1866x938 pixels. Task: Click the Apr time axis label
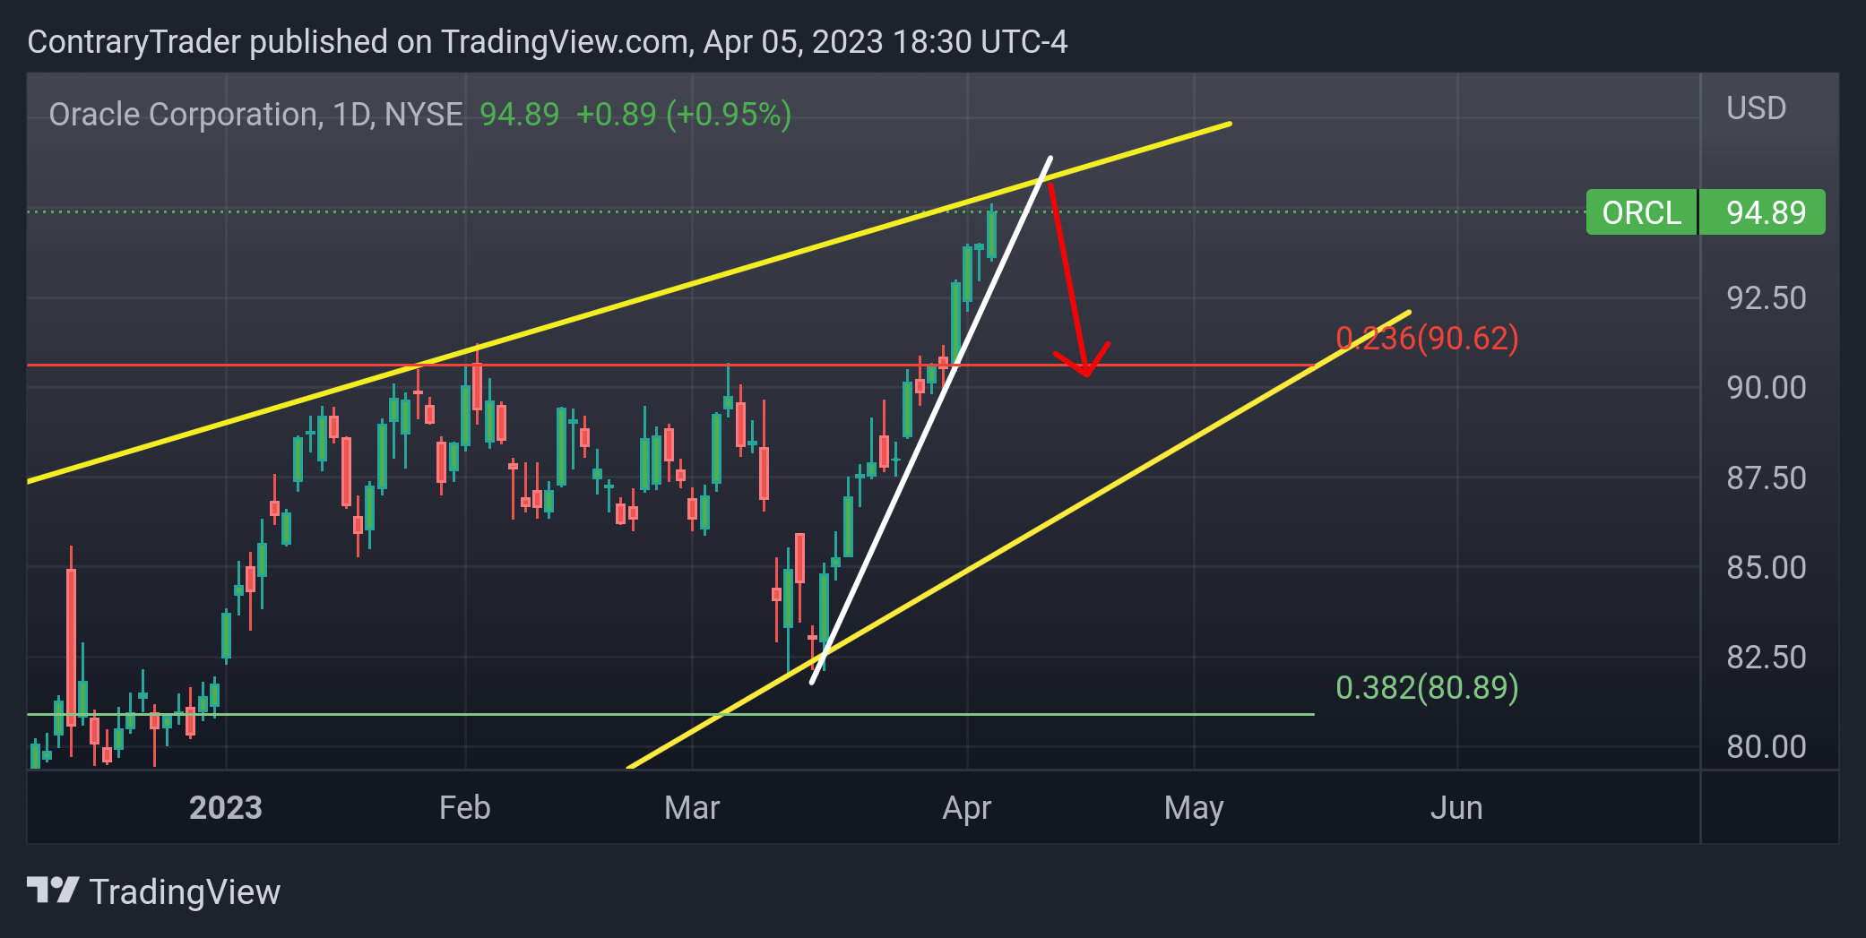966,809
